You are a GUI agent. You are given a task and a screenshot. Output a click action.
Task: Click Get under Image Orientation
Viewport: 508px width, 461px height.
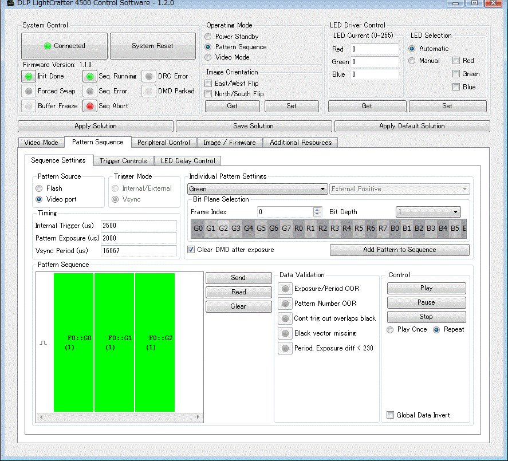click(233, 106)
